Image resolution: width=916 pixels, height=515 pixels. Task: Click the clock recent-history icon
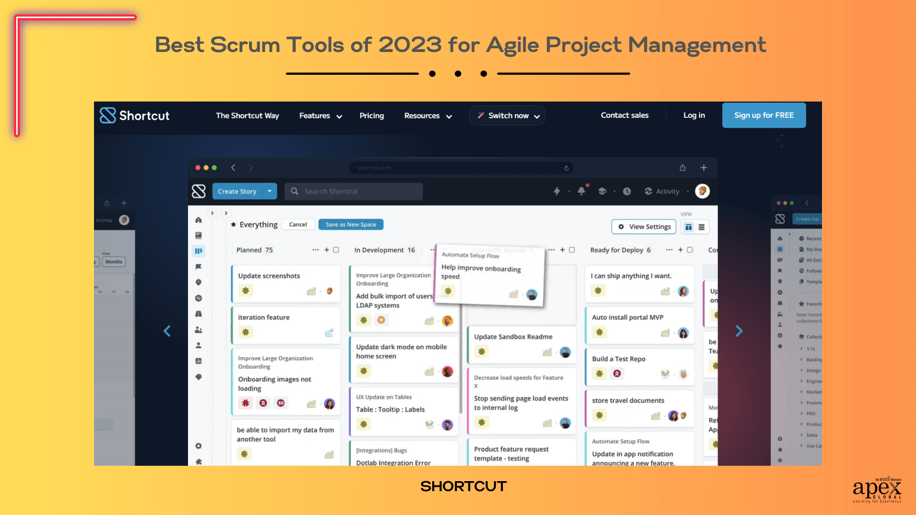click(627, 191)
